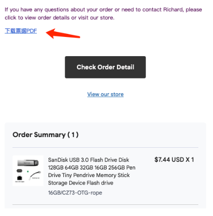Image resolution: width=213 pixels, height=216 pixels.
Task: Click the black OTG adapter image
Action: [20, 178]
